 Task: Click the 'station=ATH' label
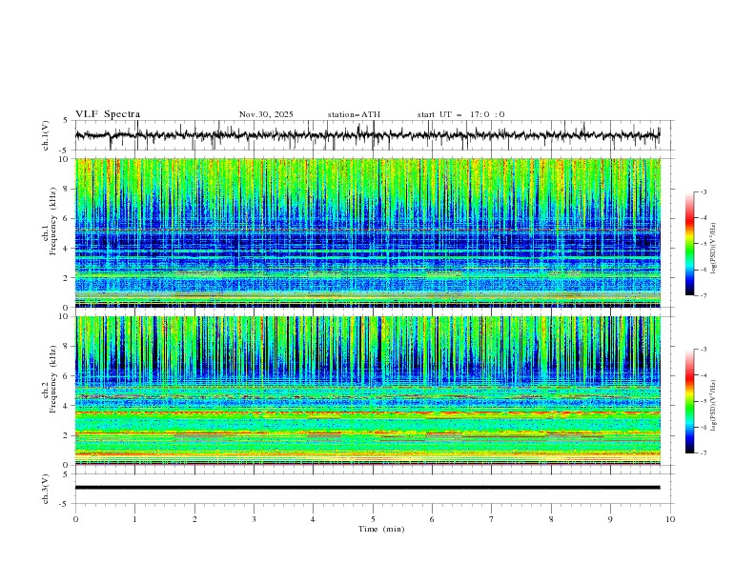pyautogui.click(x=354, y=114)
